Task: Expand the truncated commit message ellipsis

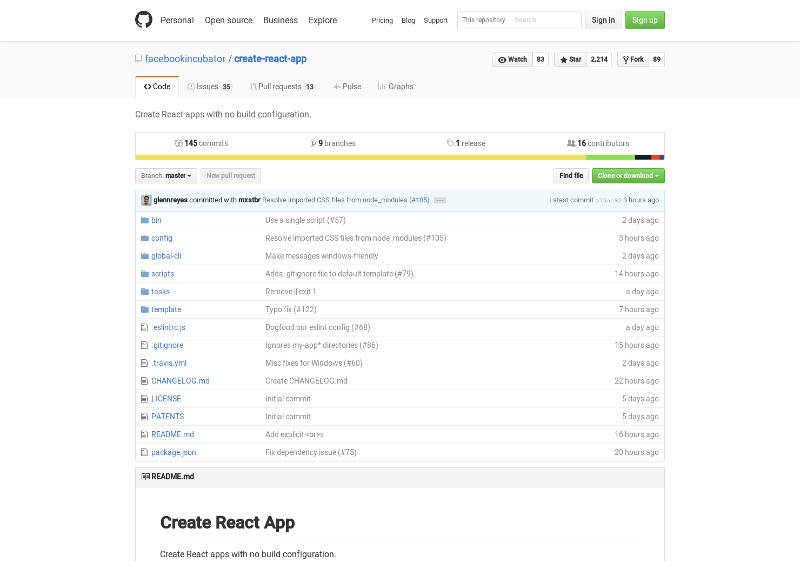Action: click(439, 200)
